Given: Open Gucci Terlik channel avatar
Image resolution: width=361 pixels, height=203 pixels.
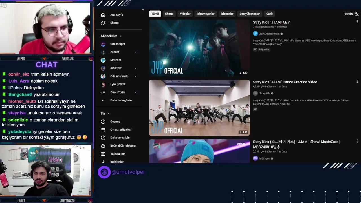Looking at the screenshot, I should [103, 92].
